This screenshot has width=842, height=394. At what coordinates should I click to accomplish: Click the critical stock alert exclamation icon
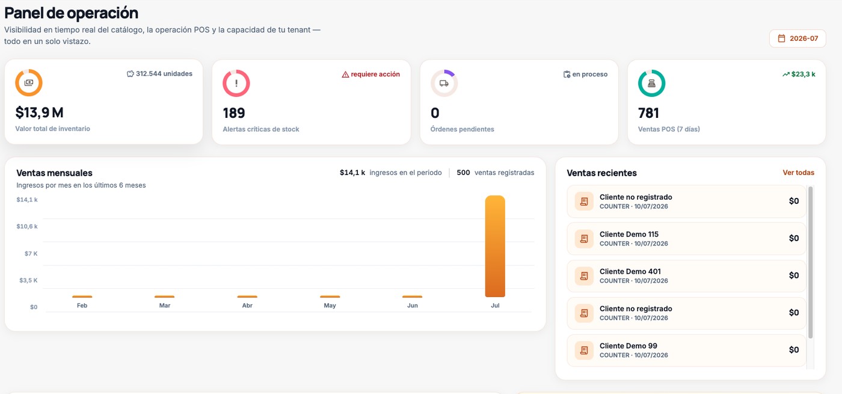[236, 83]
